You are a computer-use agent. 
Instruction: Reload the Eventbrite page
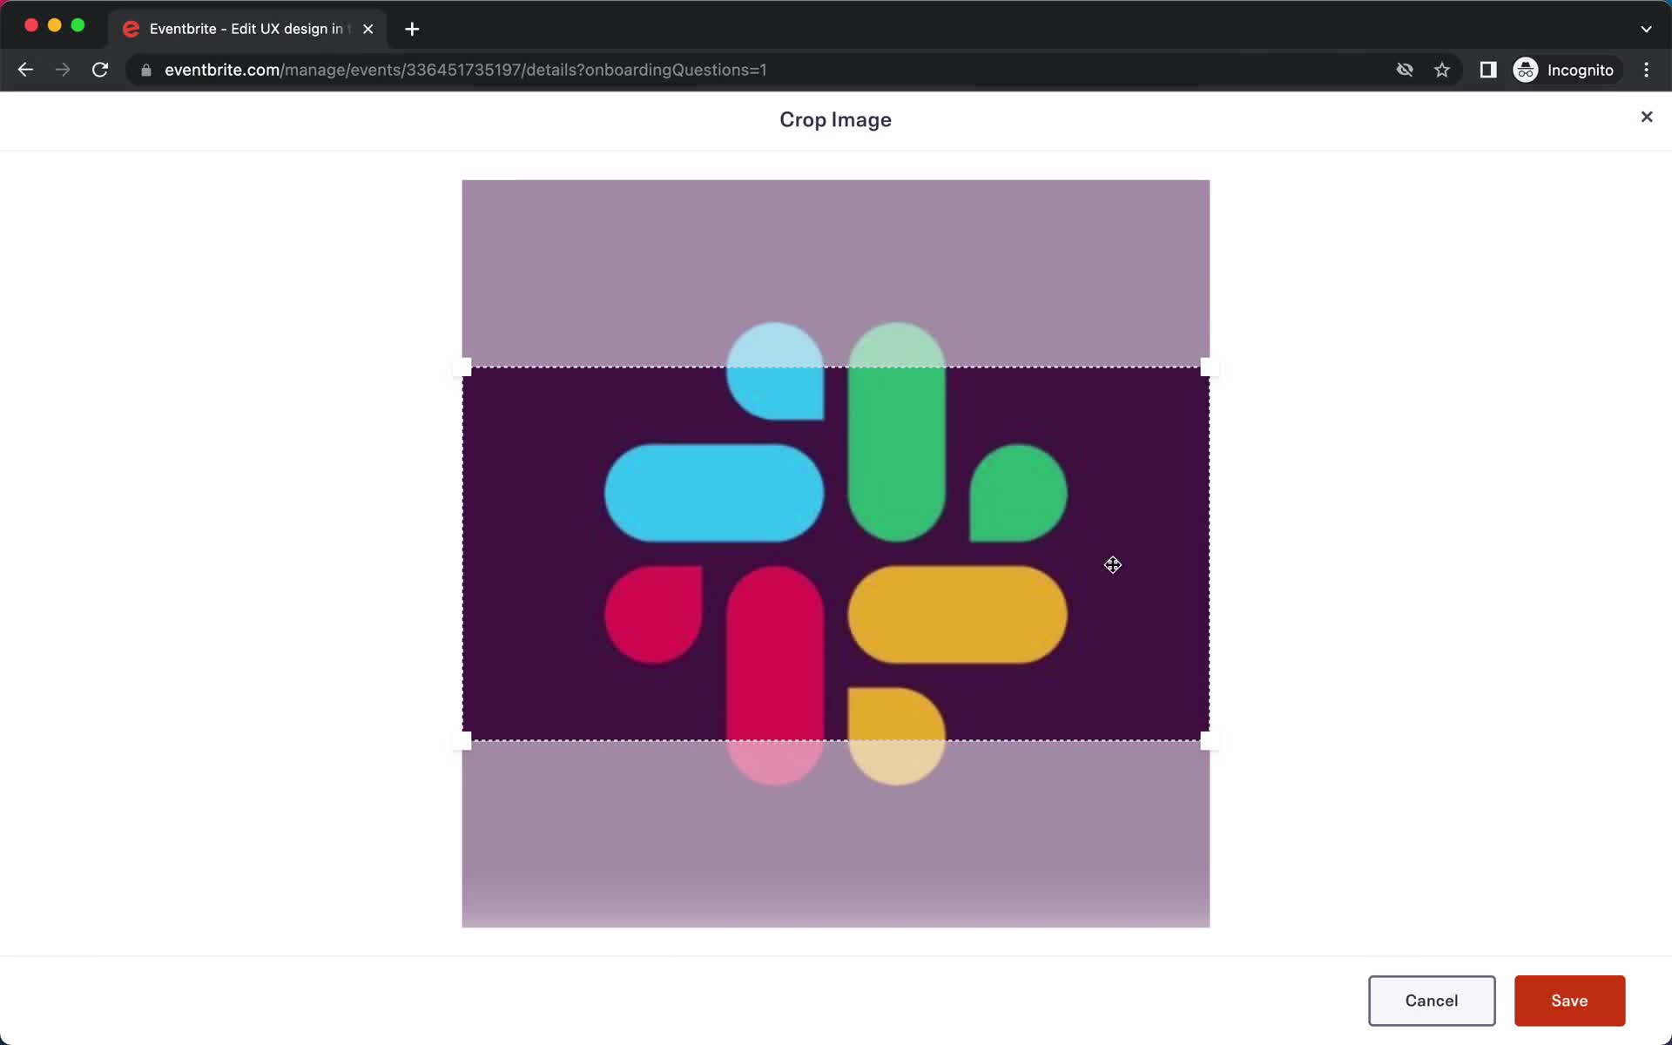(100, 70)
